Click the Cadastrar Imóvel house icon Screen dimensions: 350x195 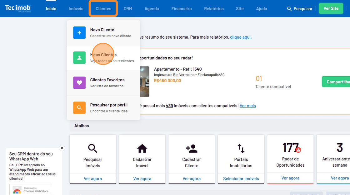142,149
